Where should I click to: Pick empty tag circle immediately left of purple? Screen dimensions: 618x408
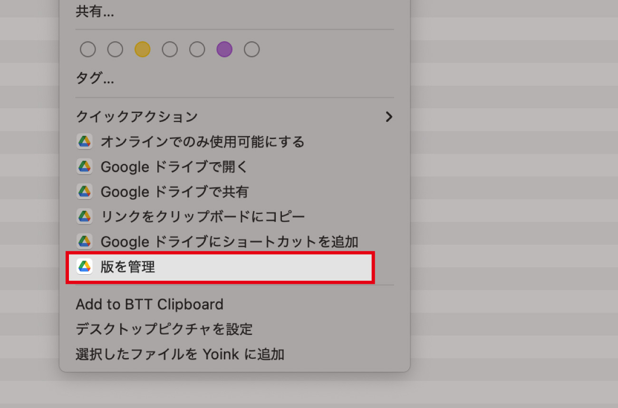(x=197, y=49)
